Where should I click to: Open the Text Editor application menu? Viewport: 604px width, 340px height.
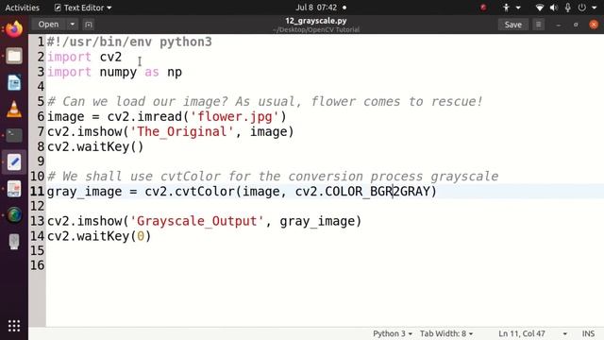pyautogui.click(x=83, y=8)
